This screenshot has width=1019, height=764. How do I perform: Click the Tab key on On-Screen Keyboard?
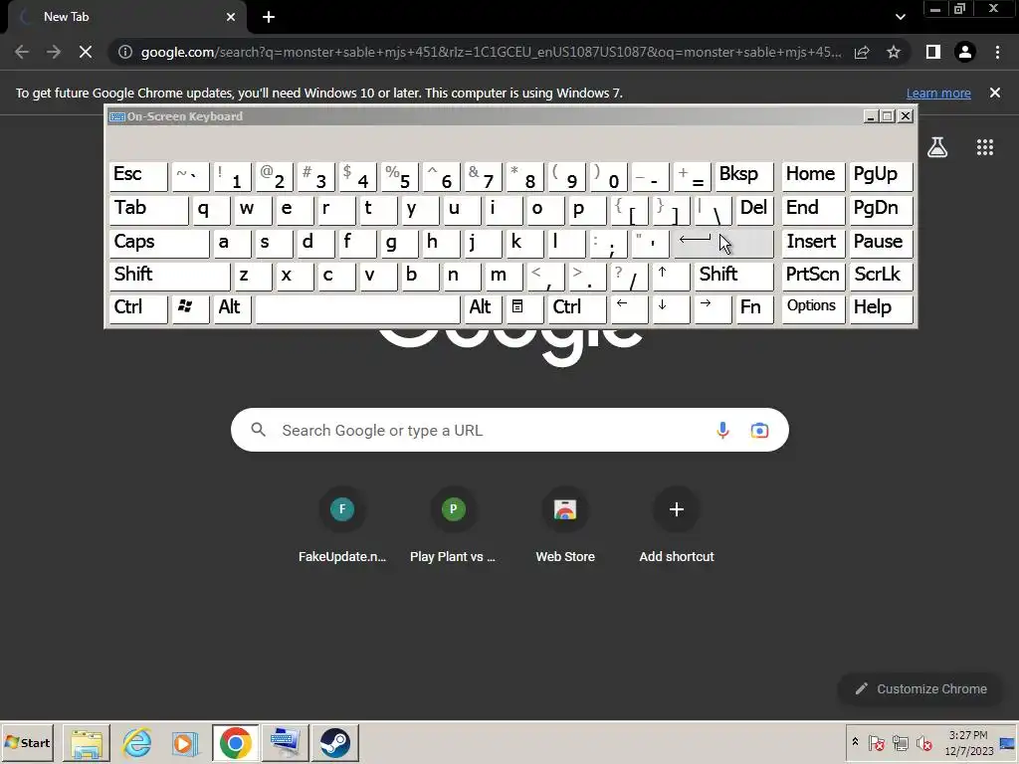(x=149, y=210)
